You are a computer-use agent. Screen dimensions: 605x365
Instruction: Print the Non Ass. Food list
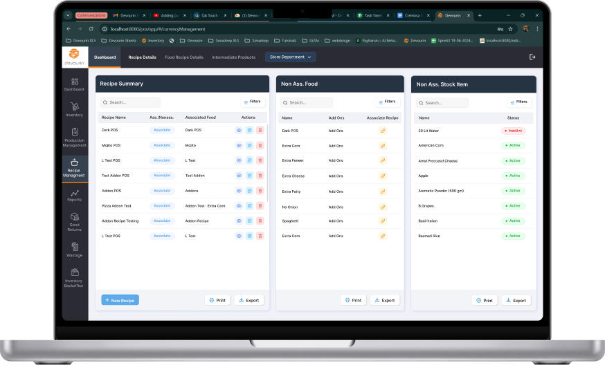point(354,300)
